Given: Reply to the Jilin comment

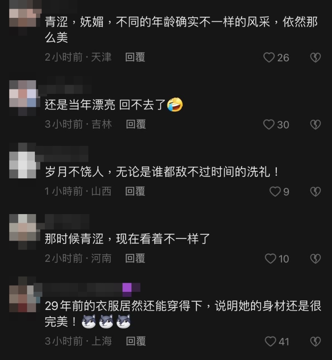Looking at the screenshot, I should coord(136,124).
